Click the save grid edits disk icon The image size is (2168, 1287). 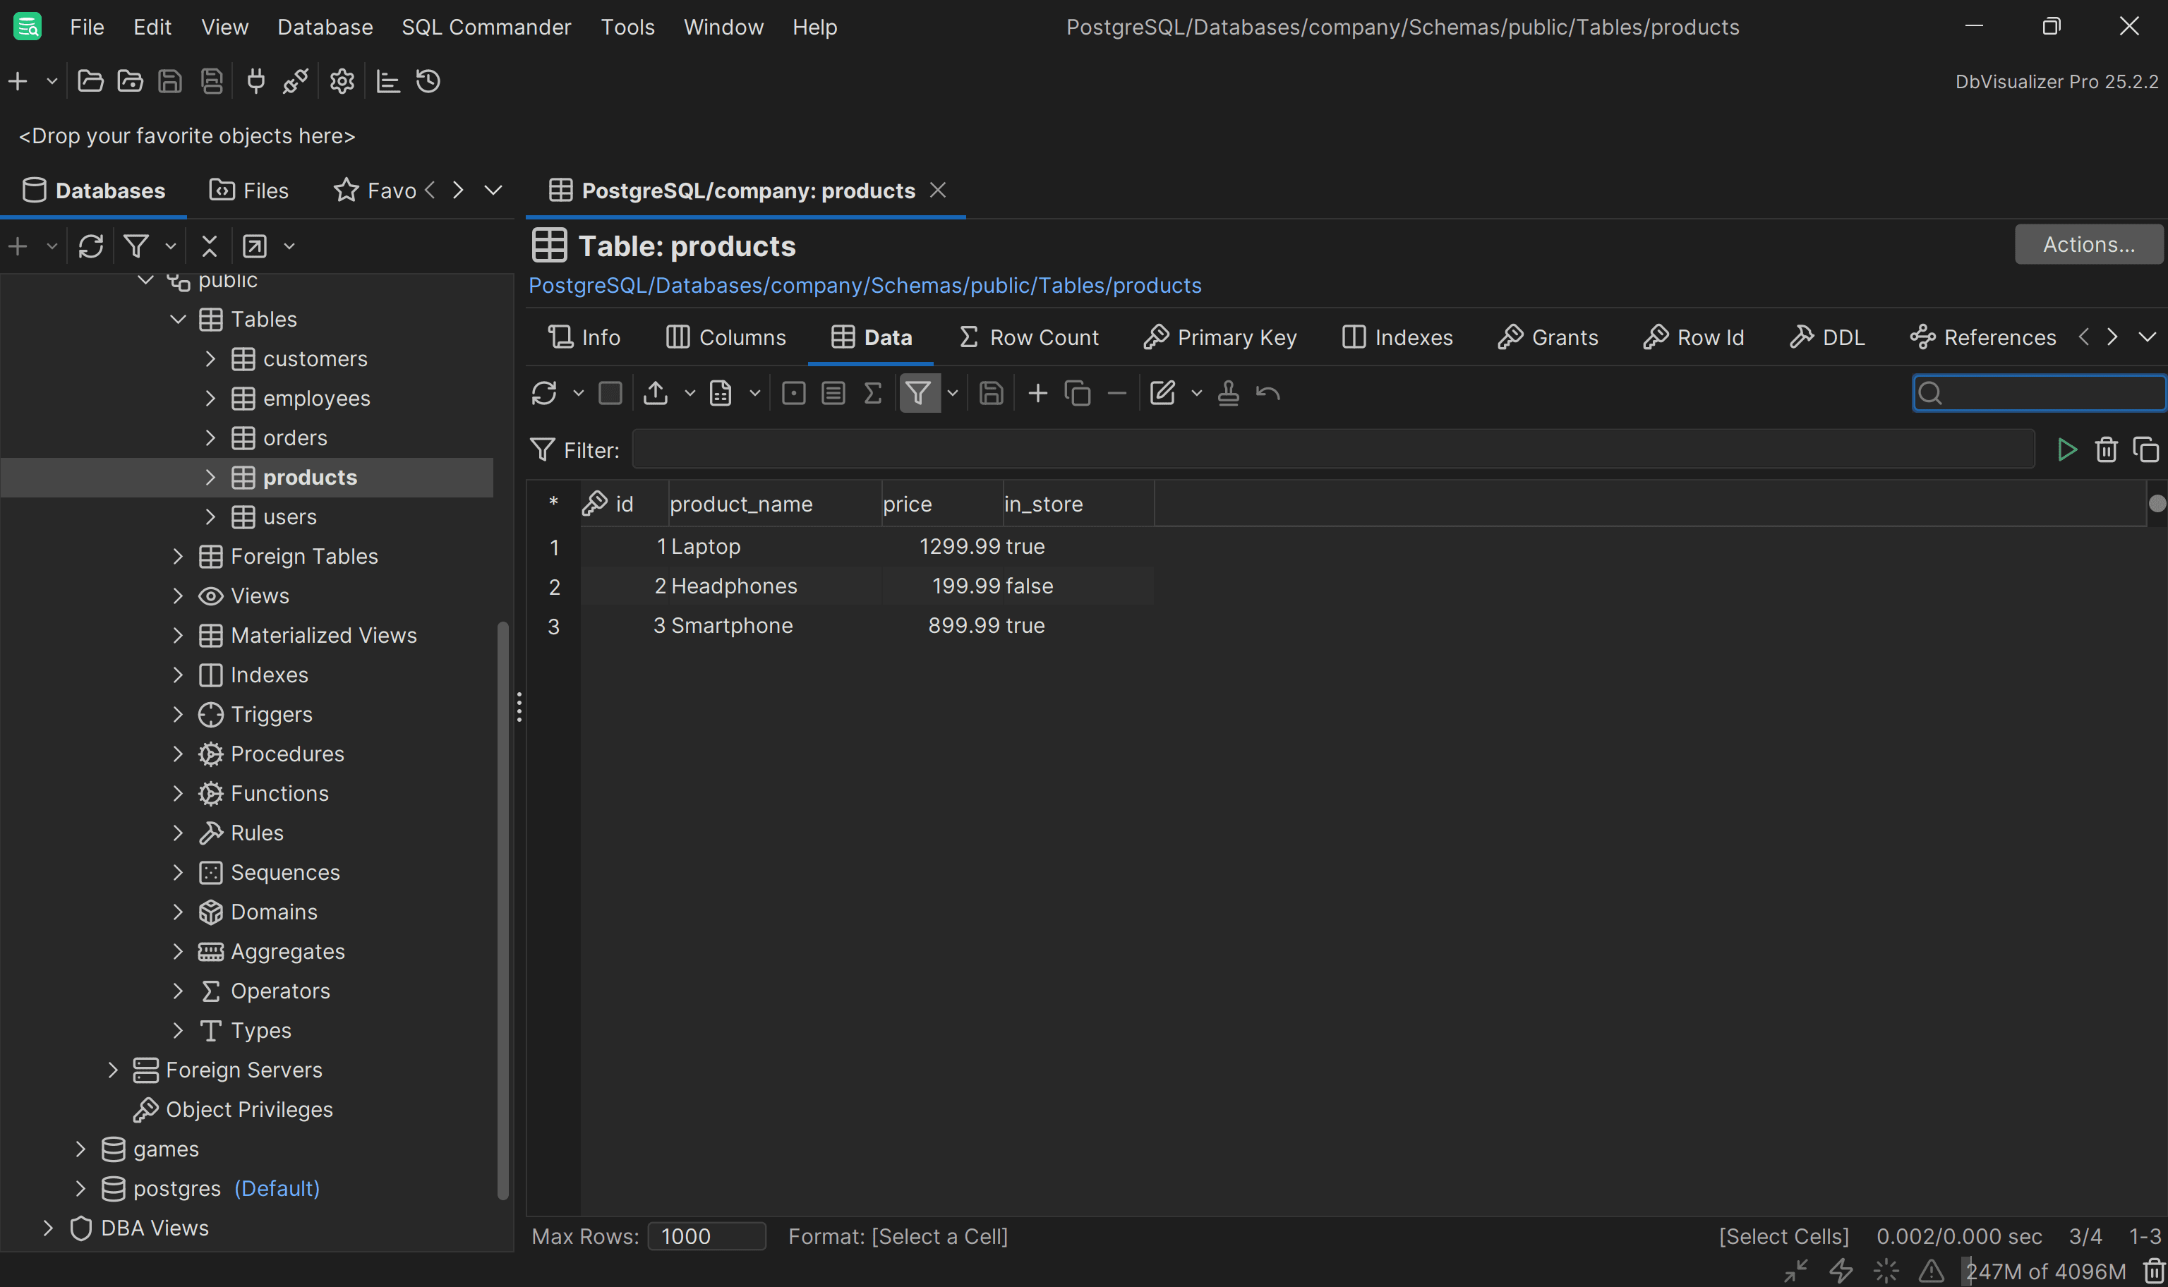click(992, 394)
